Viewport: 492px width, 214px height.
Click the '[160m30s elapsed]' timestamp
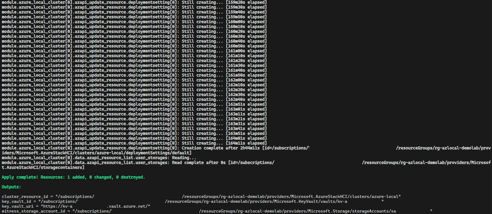tap(246, 36)
